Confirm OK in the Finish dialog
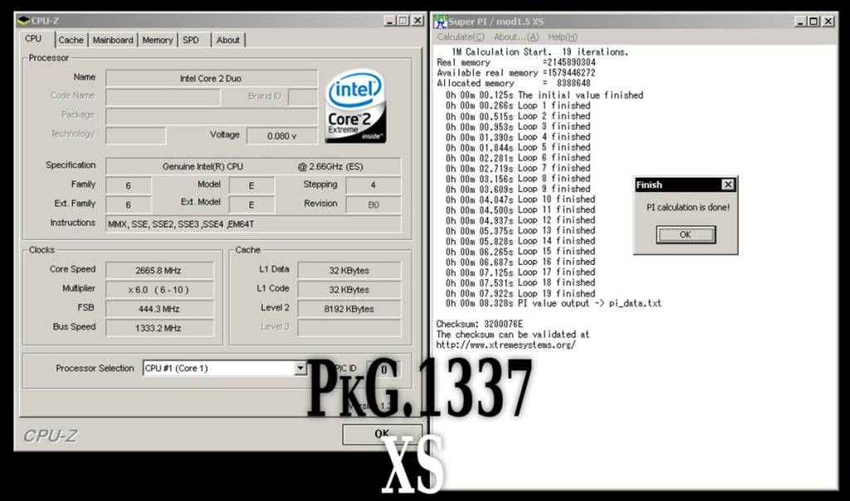The width and height of the screenshot is (850, 501). (x=685, y=235)
